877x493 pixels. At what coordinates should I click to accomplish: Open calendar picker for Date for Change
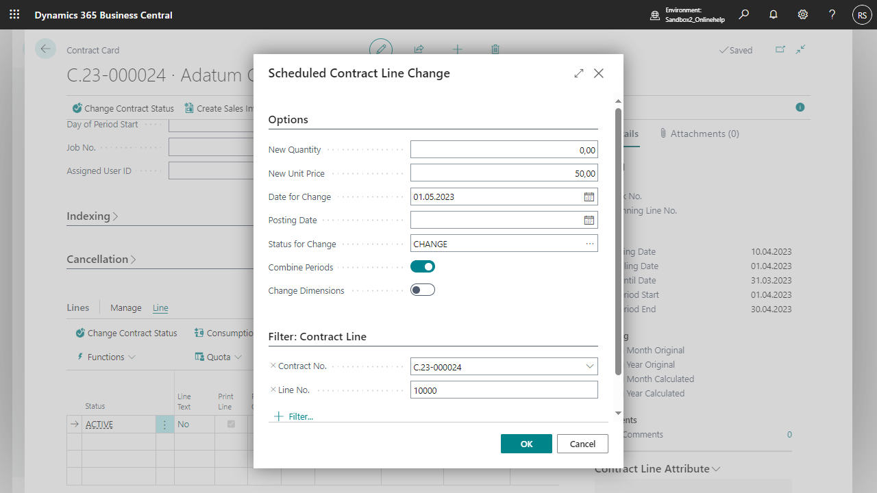[x=589, y=197]
